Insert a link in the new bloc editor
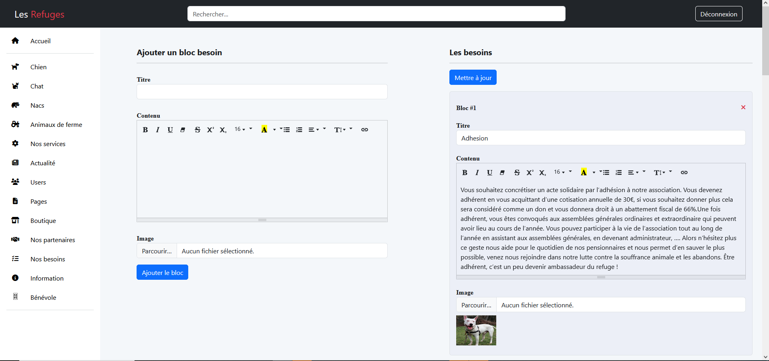This screenshot has width=769, height=361. click(x=364, y=130)
